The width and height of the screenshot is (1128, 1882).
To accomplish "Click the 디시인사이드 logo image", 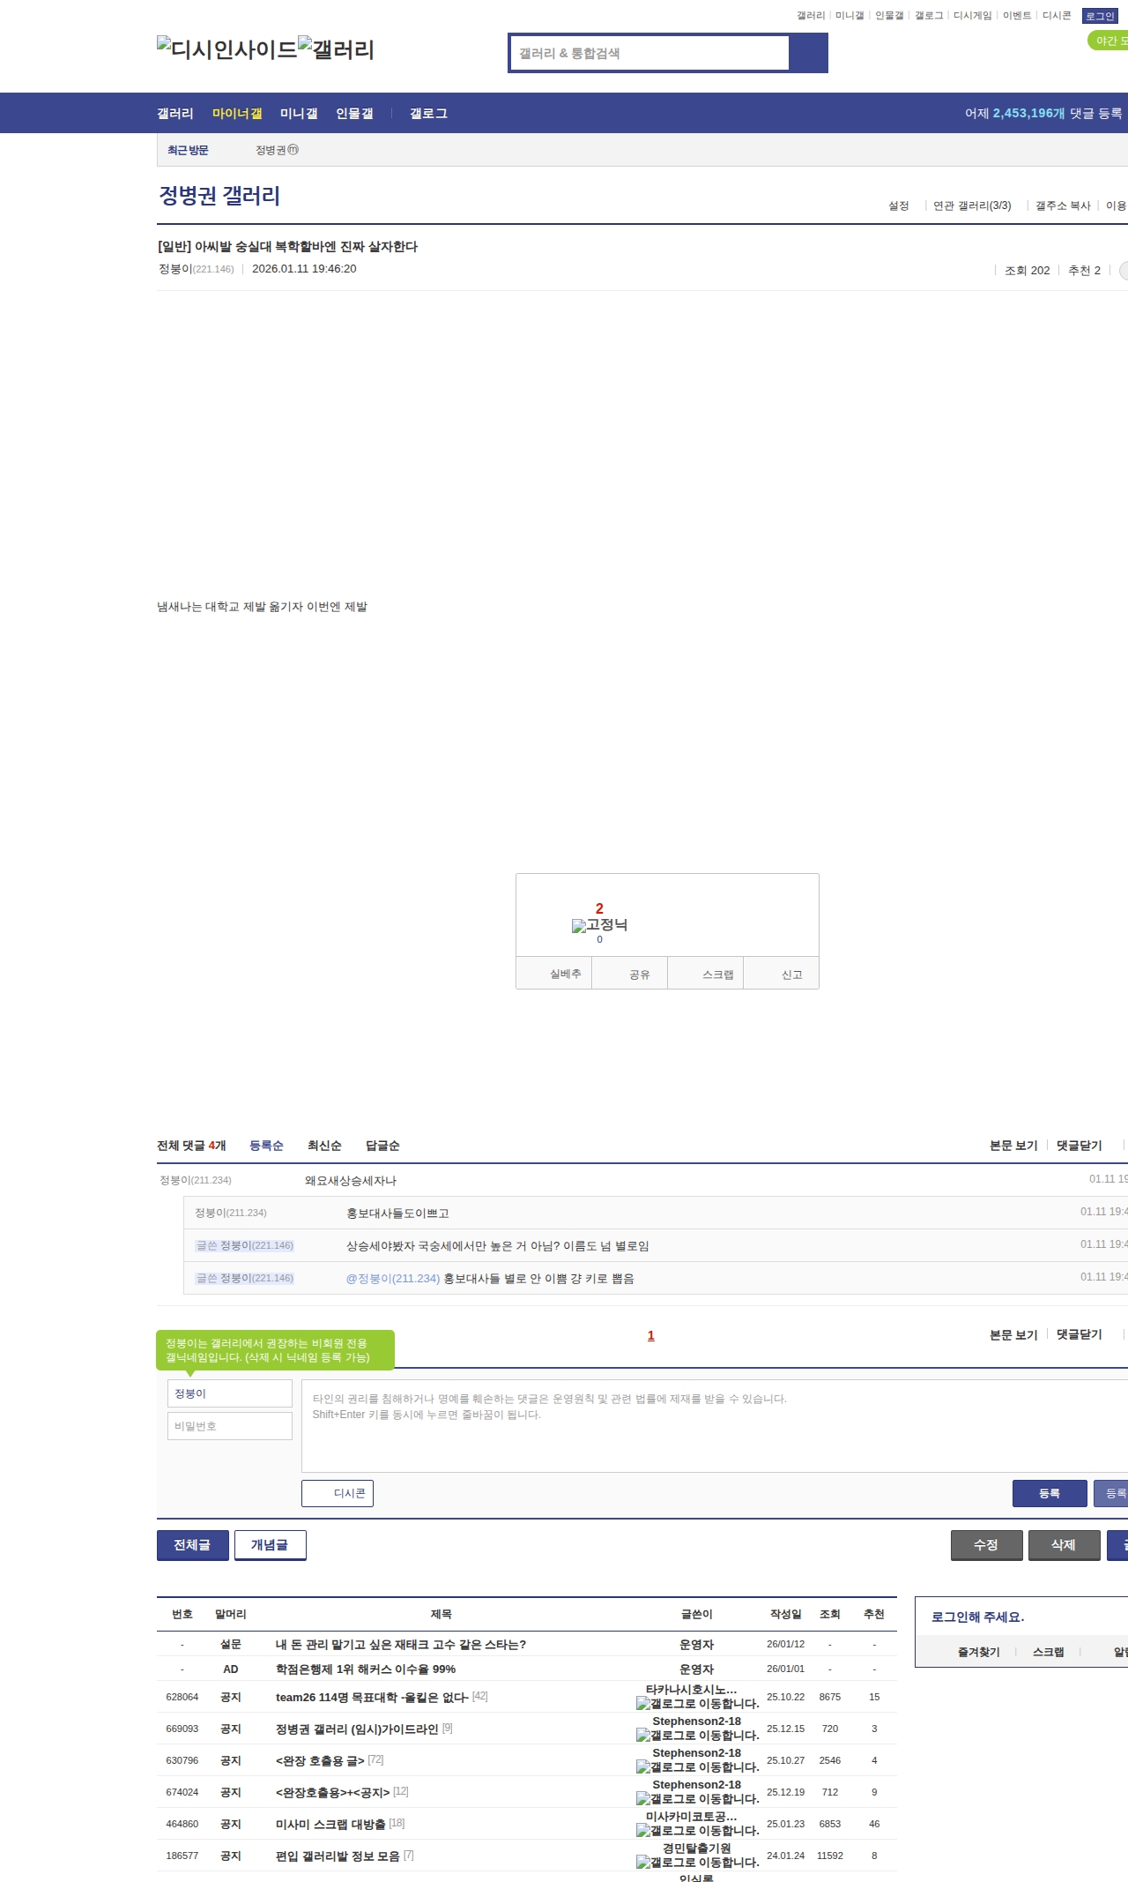I will (x=226, y=49).
